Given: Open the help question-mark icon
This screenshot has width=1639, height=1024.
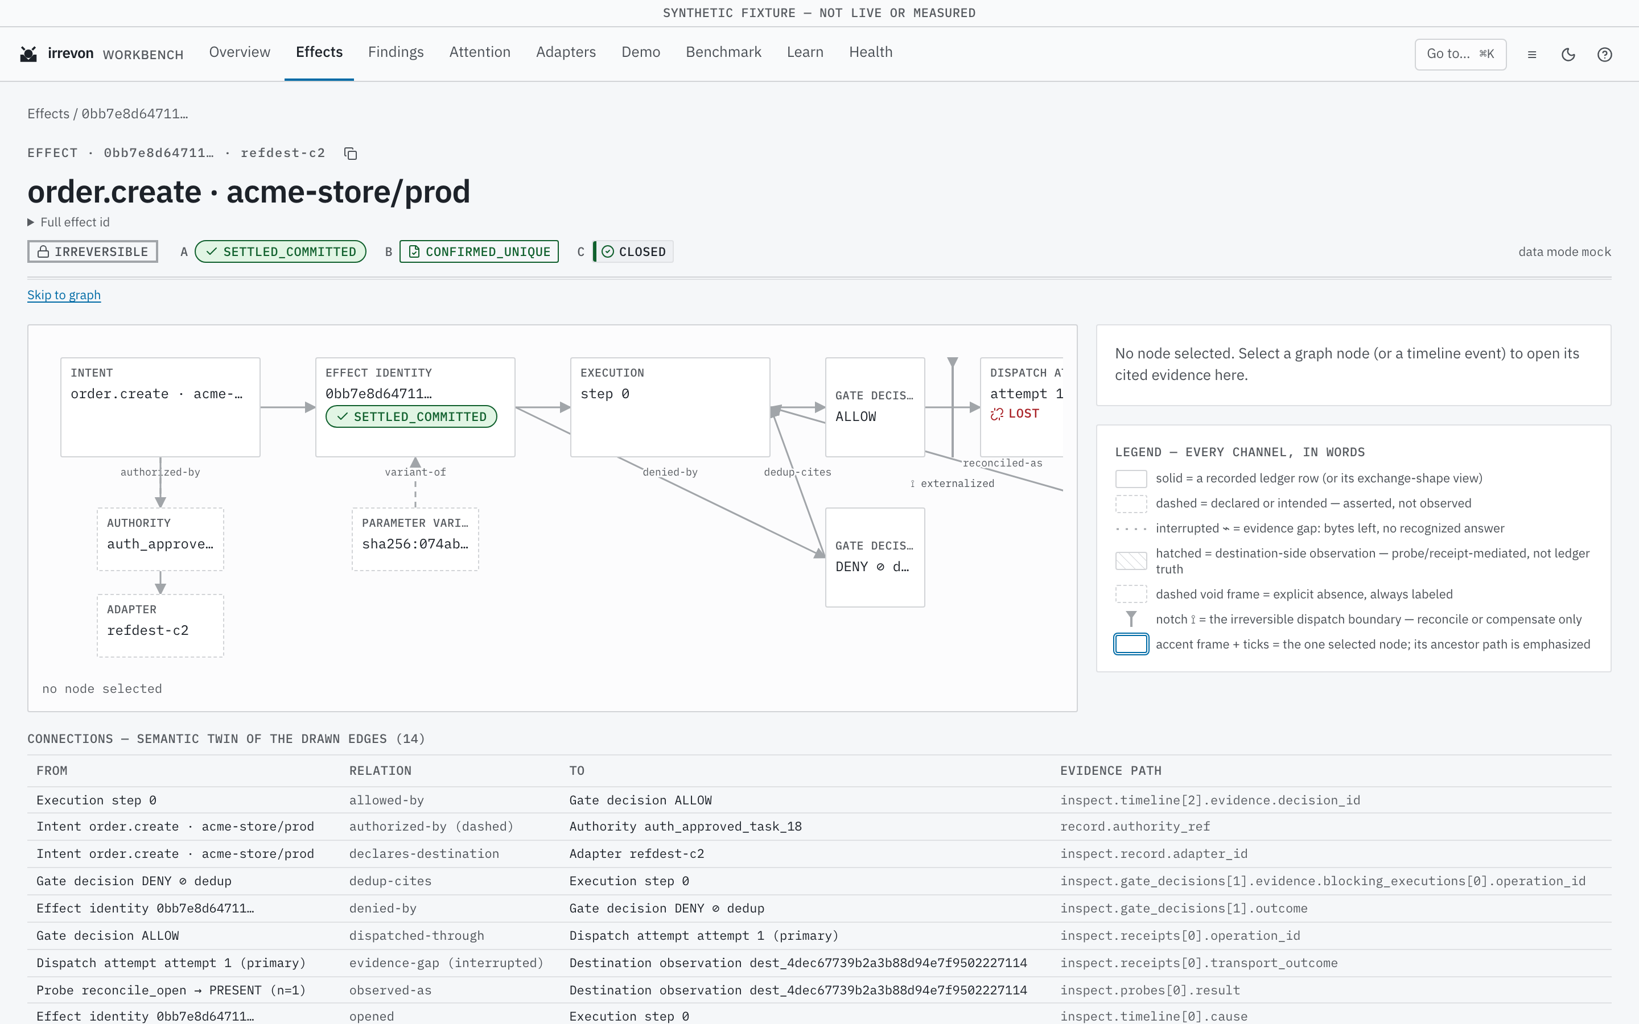Looking at the screenshot, I should [1604, 54].
